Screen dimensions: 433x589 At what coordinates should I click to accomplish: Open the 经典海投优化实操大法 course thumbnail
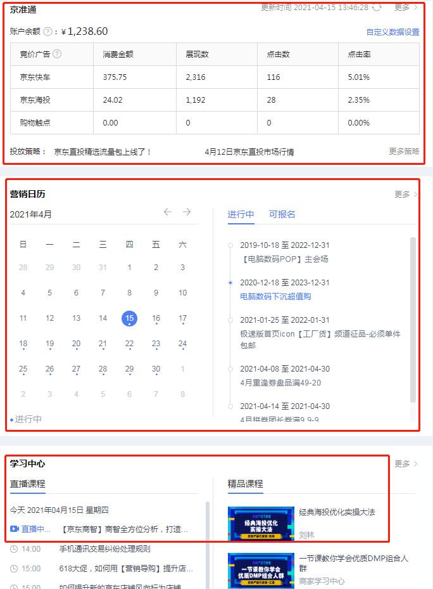click(261, 524)
